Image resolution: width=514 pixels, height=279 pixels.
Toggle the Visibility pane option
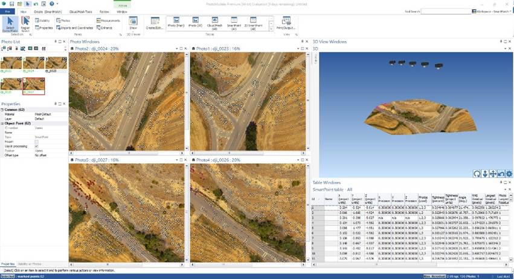pyautogui.click(x=43, y=20)
